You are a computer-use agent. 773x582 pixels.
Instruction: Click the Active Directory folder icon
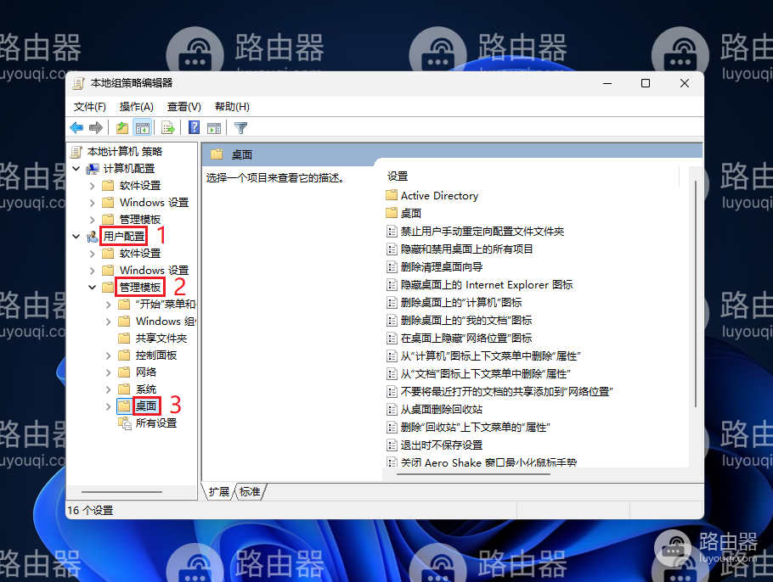[x=392, y=195]
